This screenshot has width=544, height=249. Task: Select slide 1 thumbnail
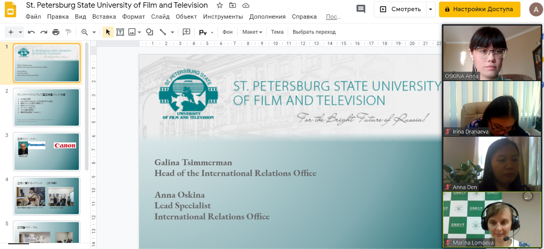pos(47,63)
